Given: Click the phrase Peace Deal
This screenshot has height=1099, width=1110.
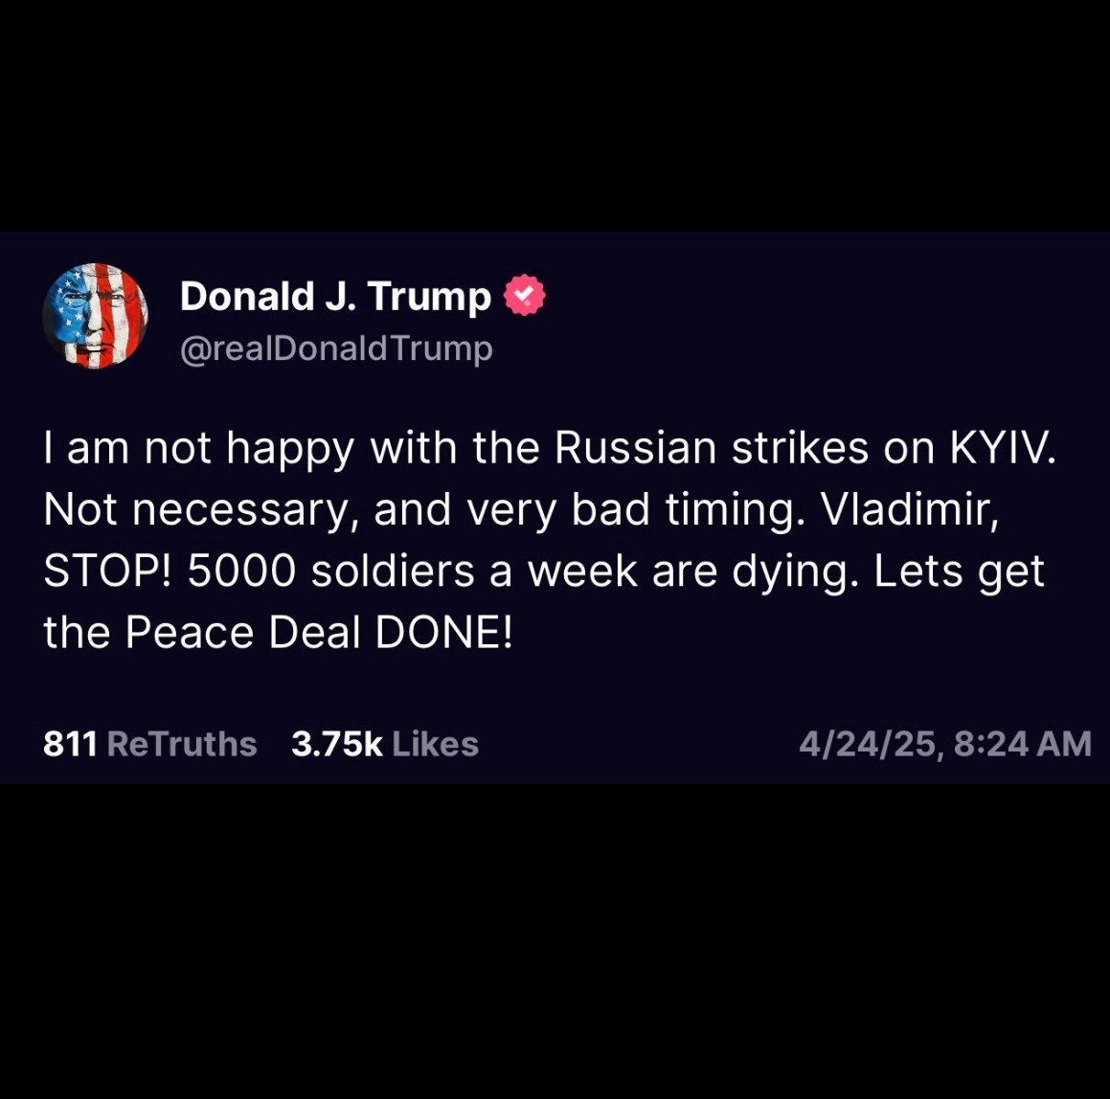Looking at the screenshot, I should (243, 633).
